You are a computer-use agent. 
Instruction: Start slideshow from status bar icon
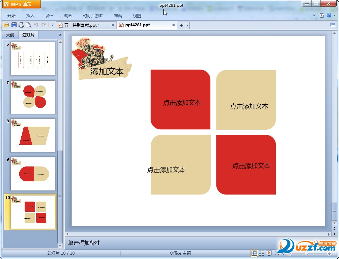click(269, 253)
